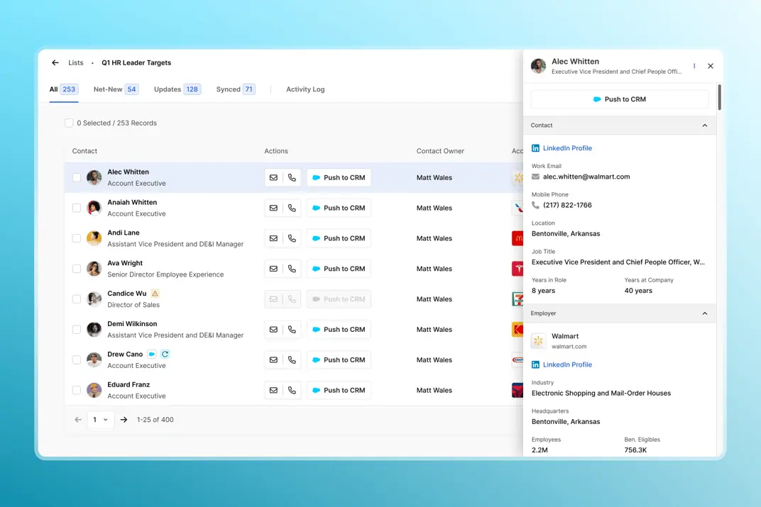Click the back arrow next to Lists
The image size is (761, 507).
coord(55,62)
